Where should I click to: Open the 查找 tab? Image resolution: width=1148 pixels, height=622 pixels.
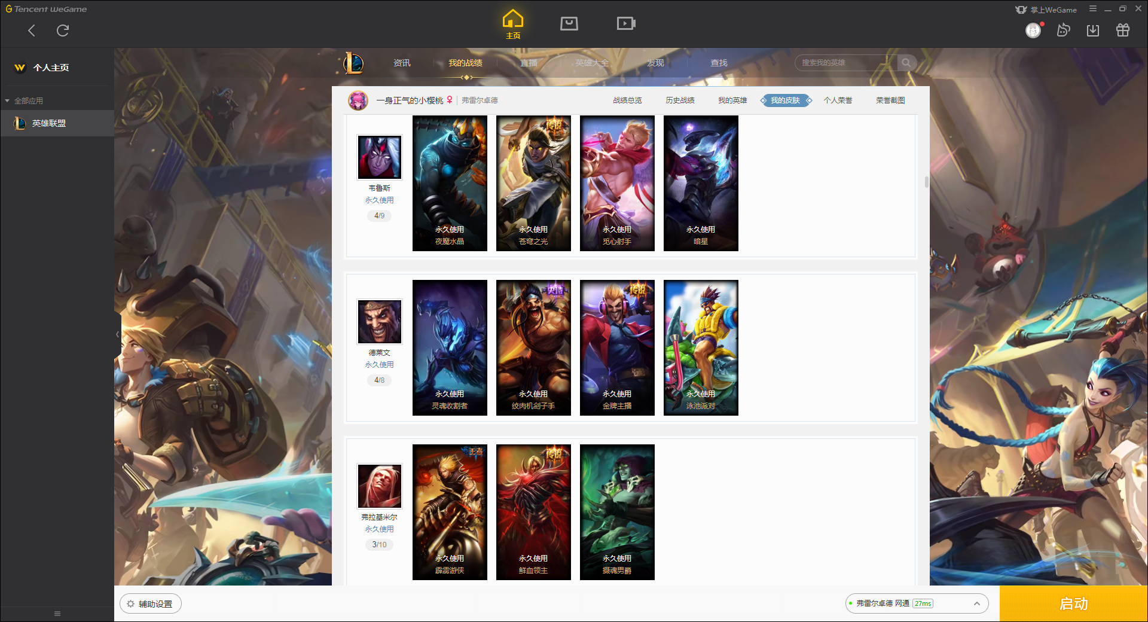(x=719, y=63)
